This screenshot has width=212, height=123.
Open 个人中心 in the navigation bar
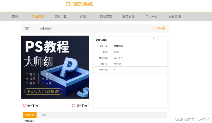click(151, 16)
